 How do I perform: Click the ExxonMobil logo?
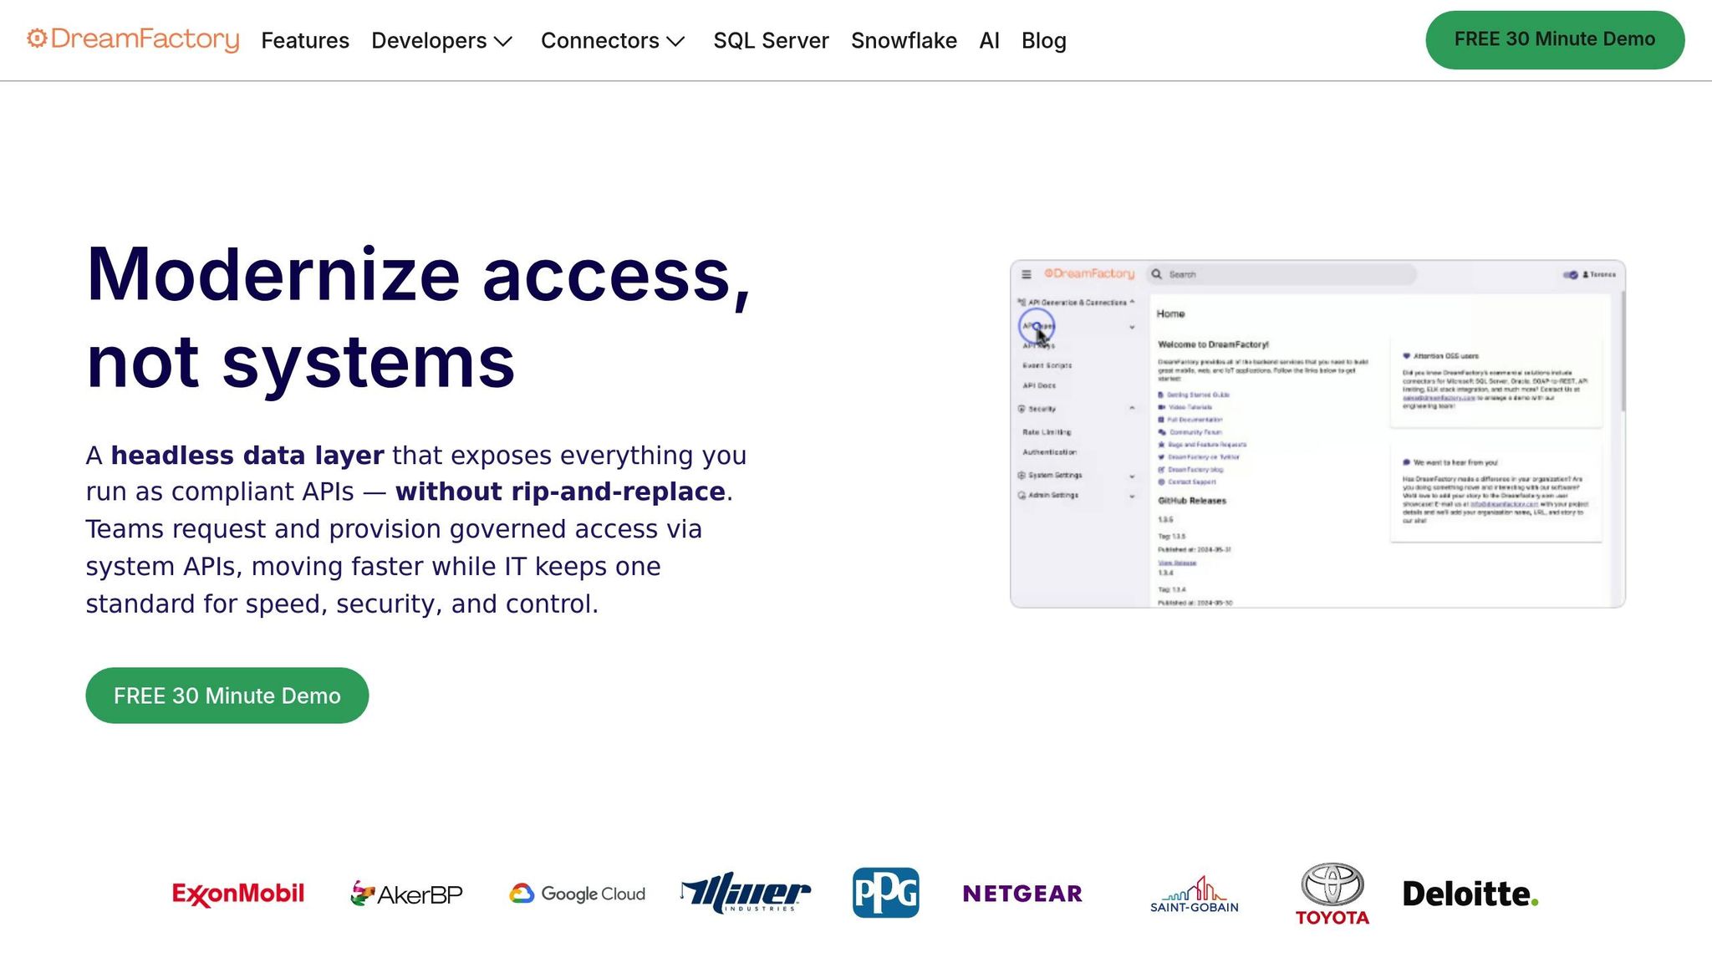pyautogui.click(x=238, y=894)
